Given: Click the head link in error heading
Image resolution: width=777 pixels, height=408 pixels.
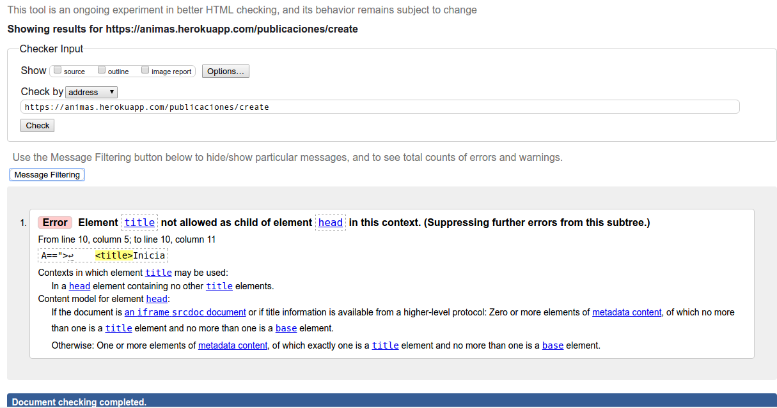Looking at the screenshot, I should pos(331,222).
